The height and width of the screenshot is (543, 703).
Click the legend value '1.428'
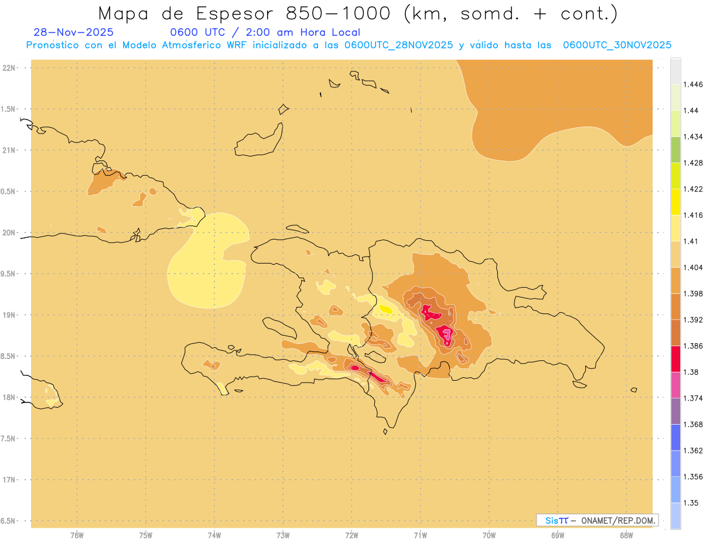(x=693, y=163)
